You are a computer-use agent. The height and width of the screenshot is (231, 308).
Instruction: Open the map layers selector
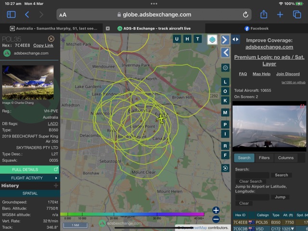click(212, 39)
